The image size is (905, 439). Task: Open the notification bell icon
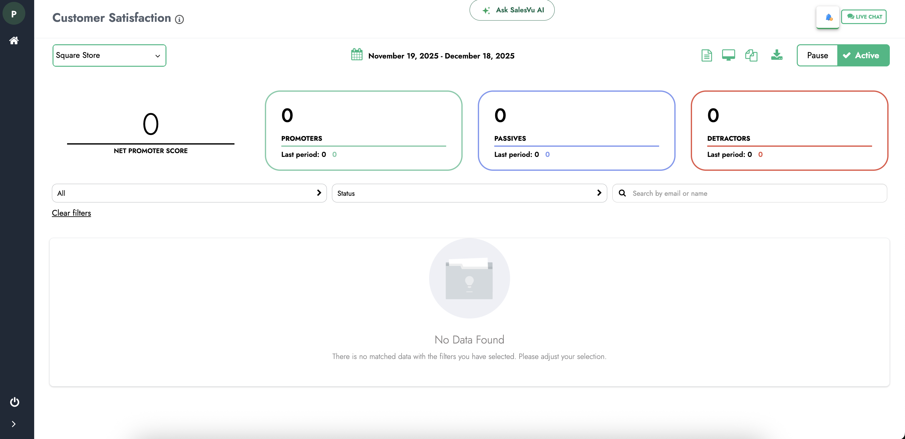[828, 17]
